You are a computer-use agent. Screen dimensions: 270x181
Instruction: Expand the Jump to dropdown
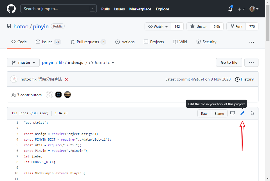101,63
